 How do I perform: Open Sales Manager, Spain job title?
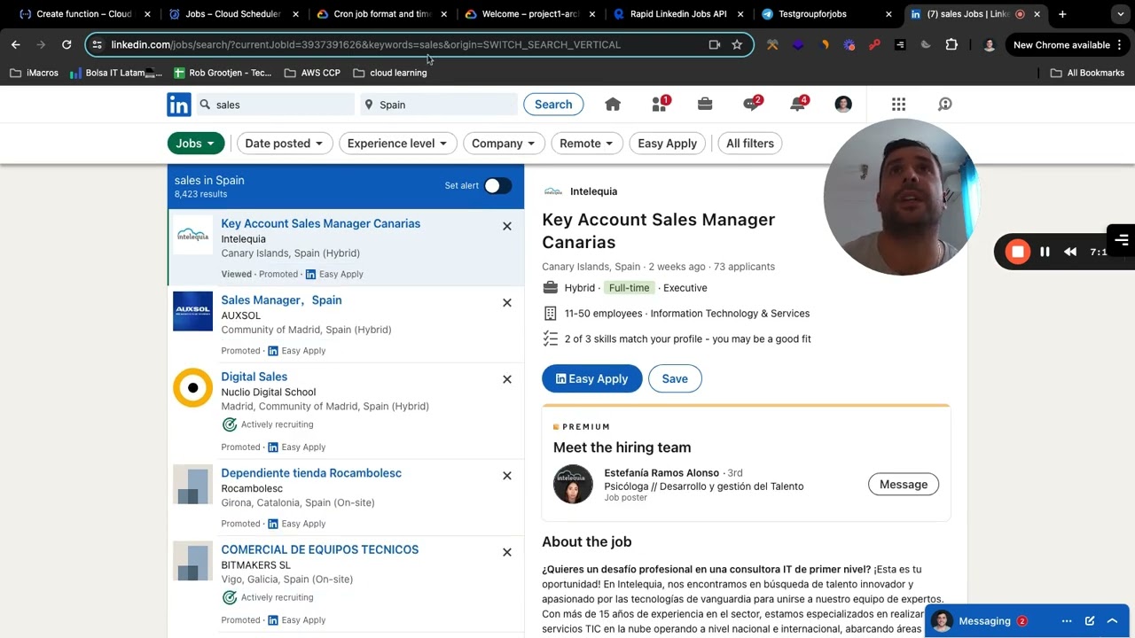coord(281,300)
